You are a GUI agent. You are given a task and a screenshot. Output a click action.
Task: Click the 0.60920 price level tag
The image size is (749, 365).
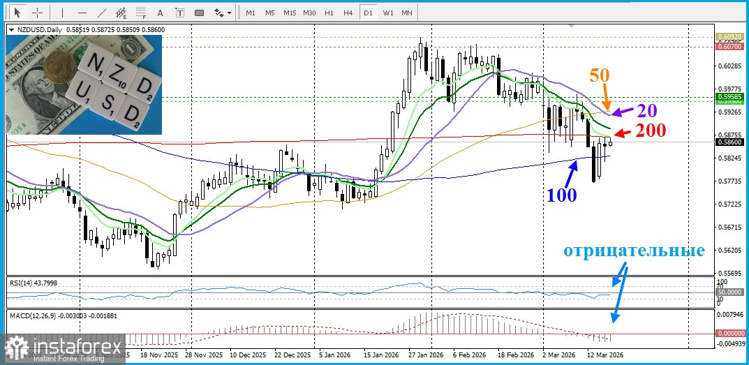[729, 37]
